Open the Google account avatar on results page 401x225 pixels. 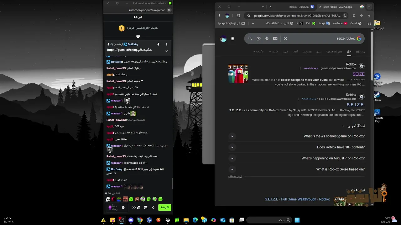tap(223, 39)
